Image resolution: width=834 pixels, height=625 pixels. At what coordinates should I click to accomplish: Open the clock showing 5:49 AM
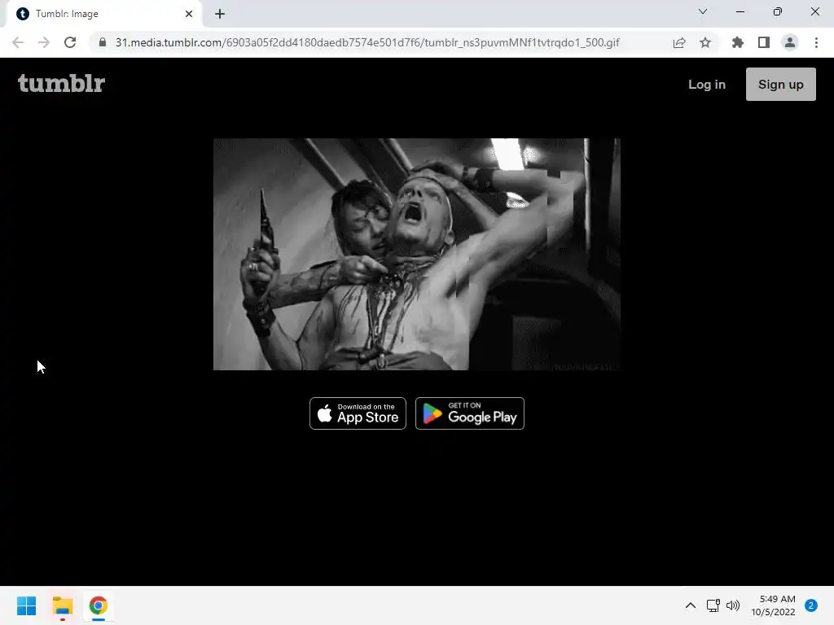(773, 605)
